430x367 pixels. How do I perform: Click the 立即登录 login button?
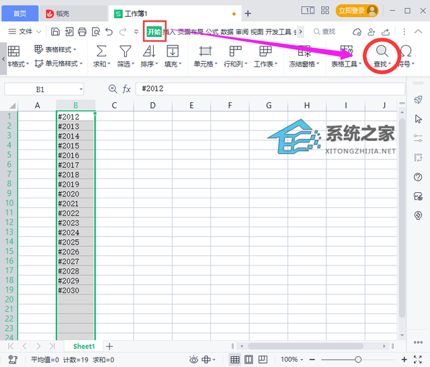(x=357, y=11)
